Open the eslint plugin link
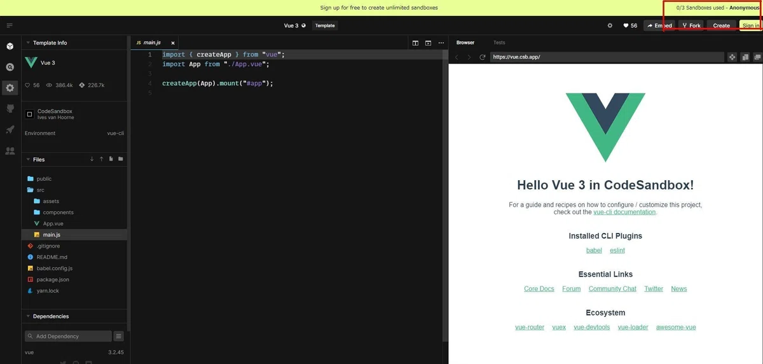The image size is (763, 364). pos(617,250)
